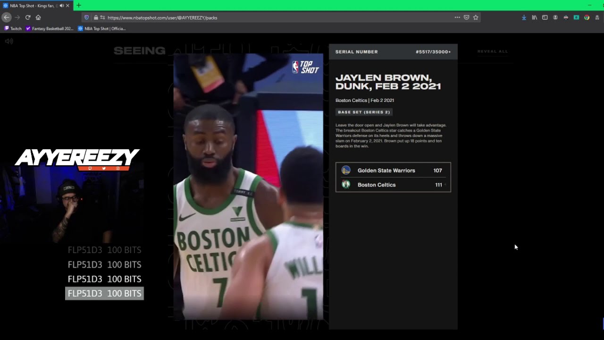Click the Chrome-logo extension icon
The height and width of the screenshot is (340, 604).
pyautogui.click(x=587, y=17)
